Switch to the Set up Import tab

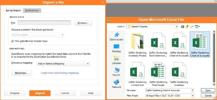[x=13, y=11]
